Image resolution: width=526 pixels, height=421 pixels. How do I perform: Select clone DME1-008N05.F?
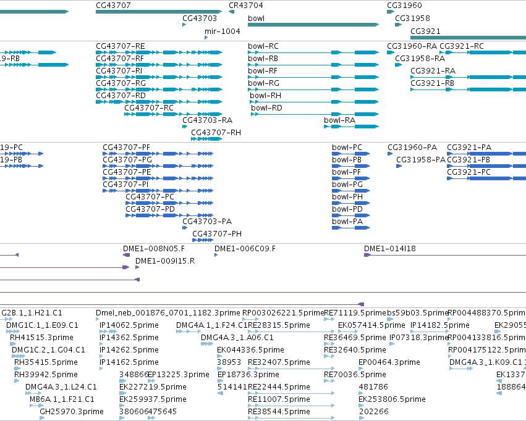tap(154, 249)
